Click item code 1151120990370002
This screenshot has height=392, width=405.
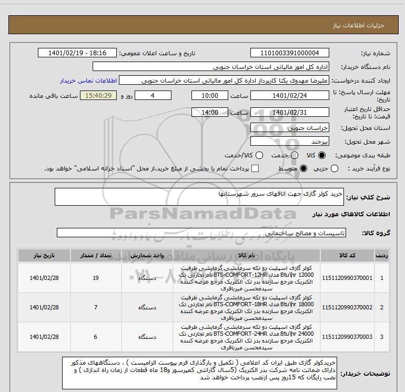point(347,307)
